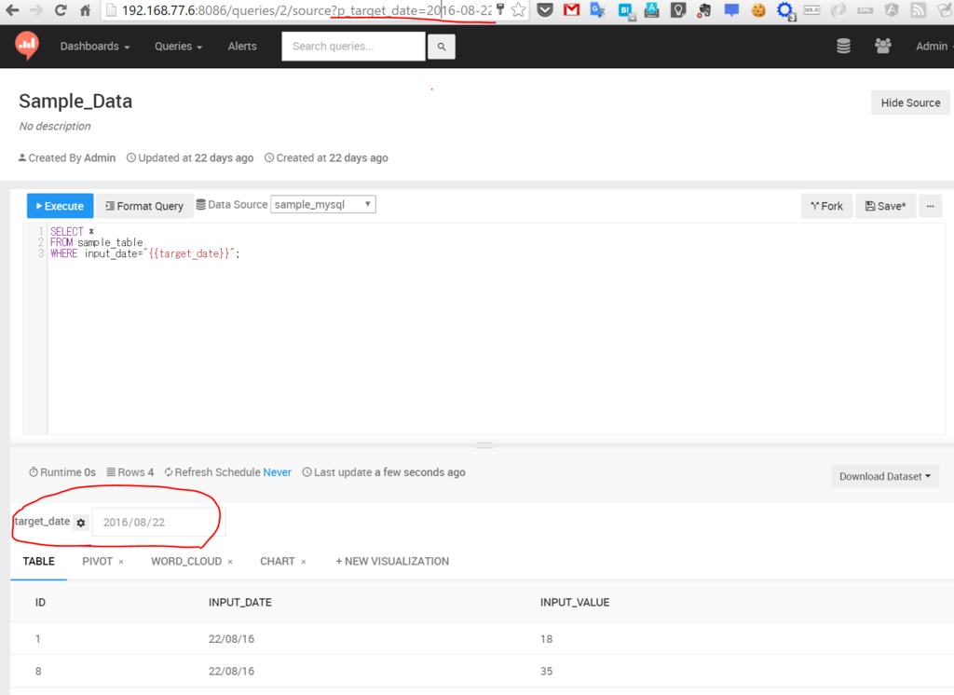Screen dimensions: 954x695
Task: Click the browser back arrow
Action: pyautogui.click(x=12, y=9)
